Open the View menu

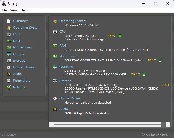(x=13, y=10)
